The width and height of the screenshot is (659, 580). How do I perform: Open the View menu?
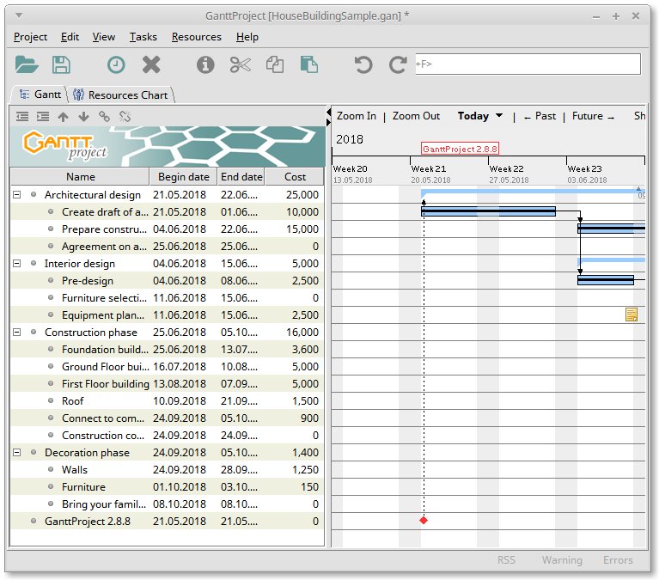(x=103, y=37)
